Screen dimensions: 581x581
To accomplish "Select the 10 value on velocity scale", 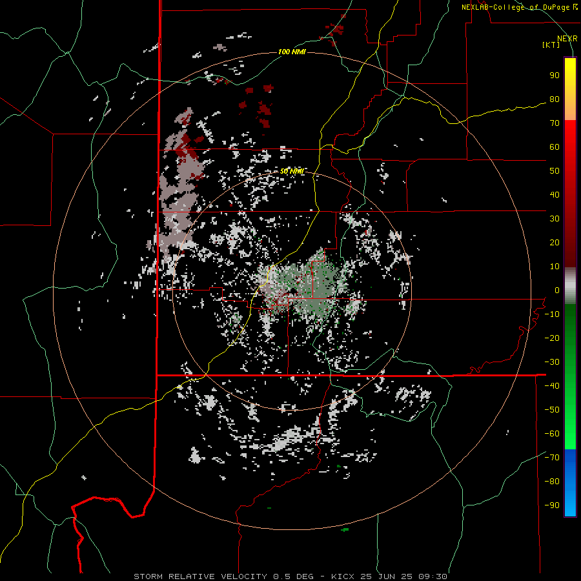I will [555, 267].
